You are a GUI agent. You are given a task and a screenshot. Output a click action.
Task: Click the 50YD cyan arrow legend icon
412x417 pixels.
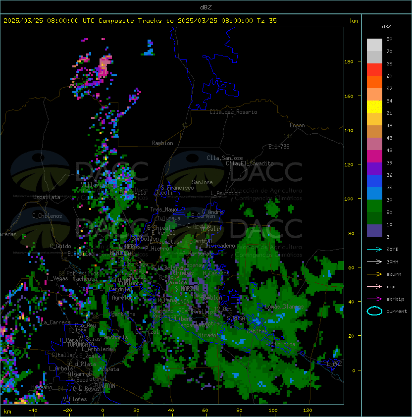(374, 250)
